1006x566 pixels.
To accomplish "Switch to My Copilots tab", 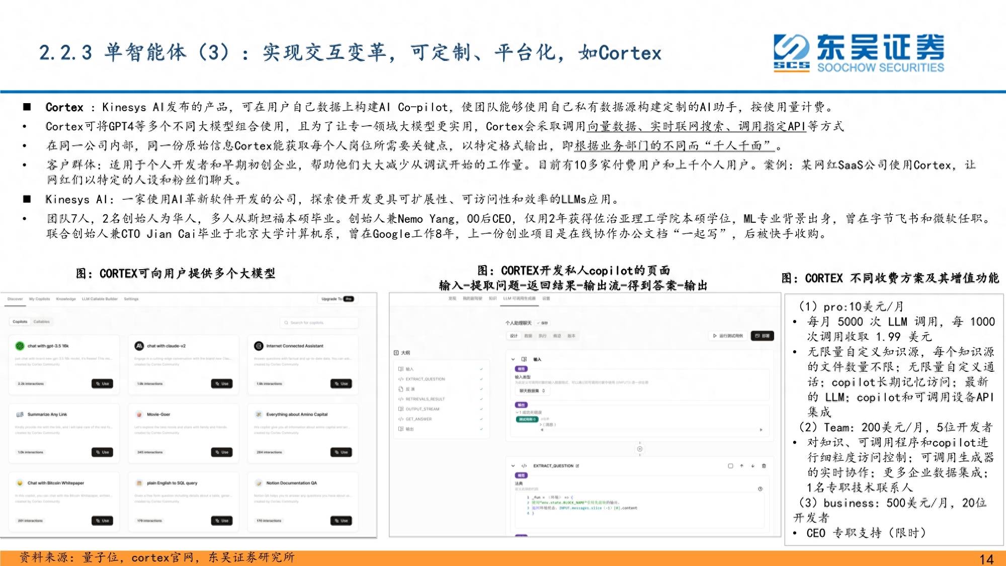I will coord(39,299).
